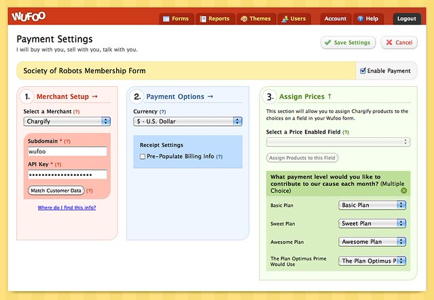Viewport: 434px width, 300px height.
Task: Click help (?) next to API Key
Action: (x=58, y=164)
